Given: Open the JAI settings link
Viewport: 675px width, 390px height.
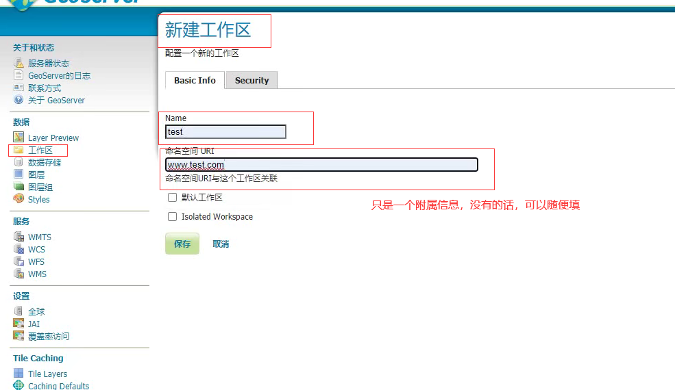Looking at the screenshot, I should coord(34,324).
